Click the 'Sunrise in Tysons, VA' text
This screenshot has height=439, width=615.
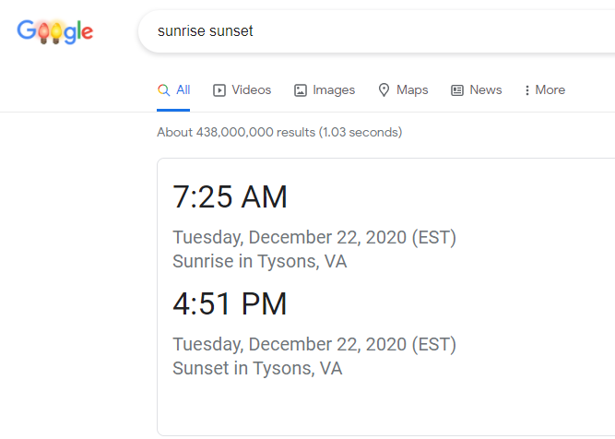[259, 262]
